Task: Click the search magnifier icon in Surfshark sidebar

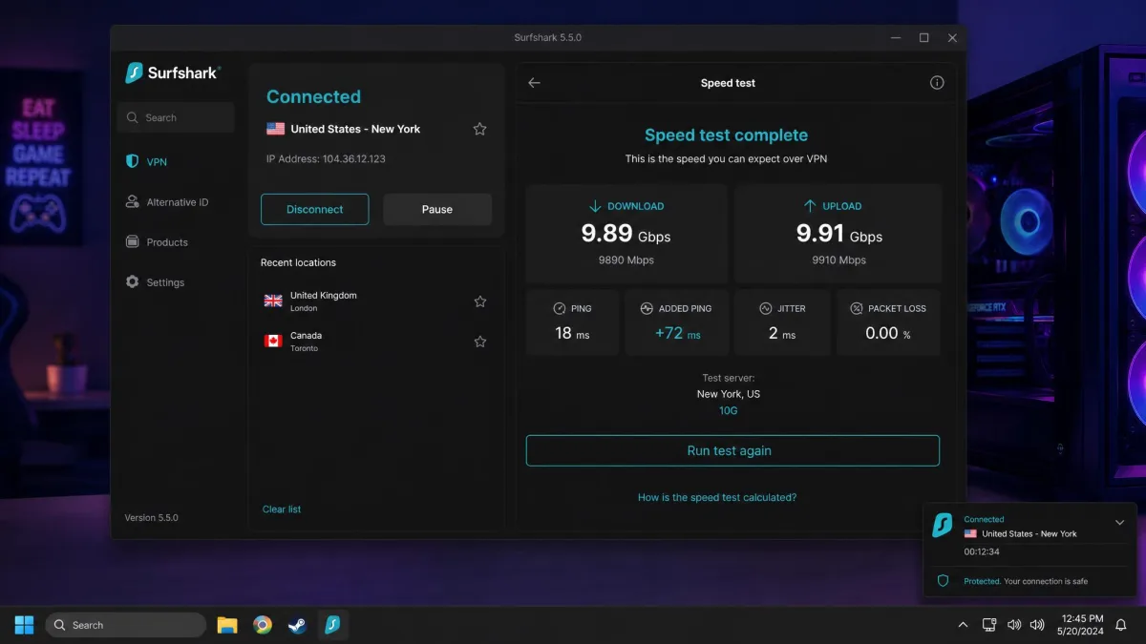Action: click(x=133, y=118)
